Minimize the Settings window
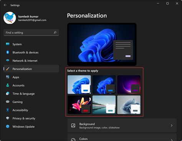Viewport: 182px width, 141px height. click(158, 3)
